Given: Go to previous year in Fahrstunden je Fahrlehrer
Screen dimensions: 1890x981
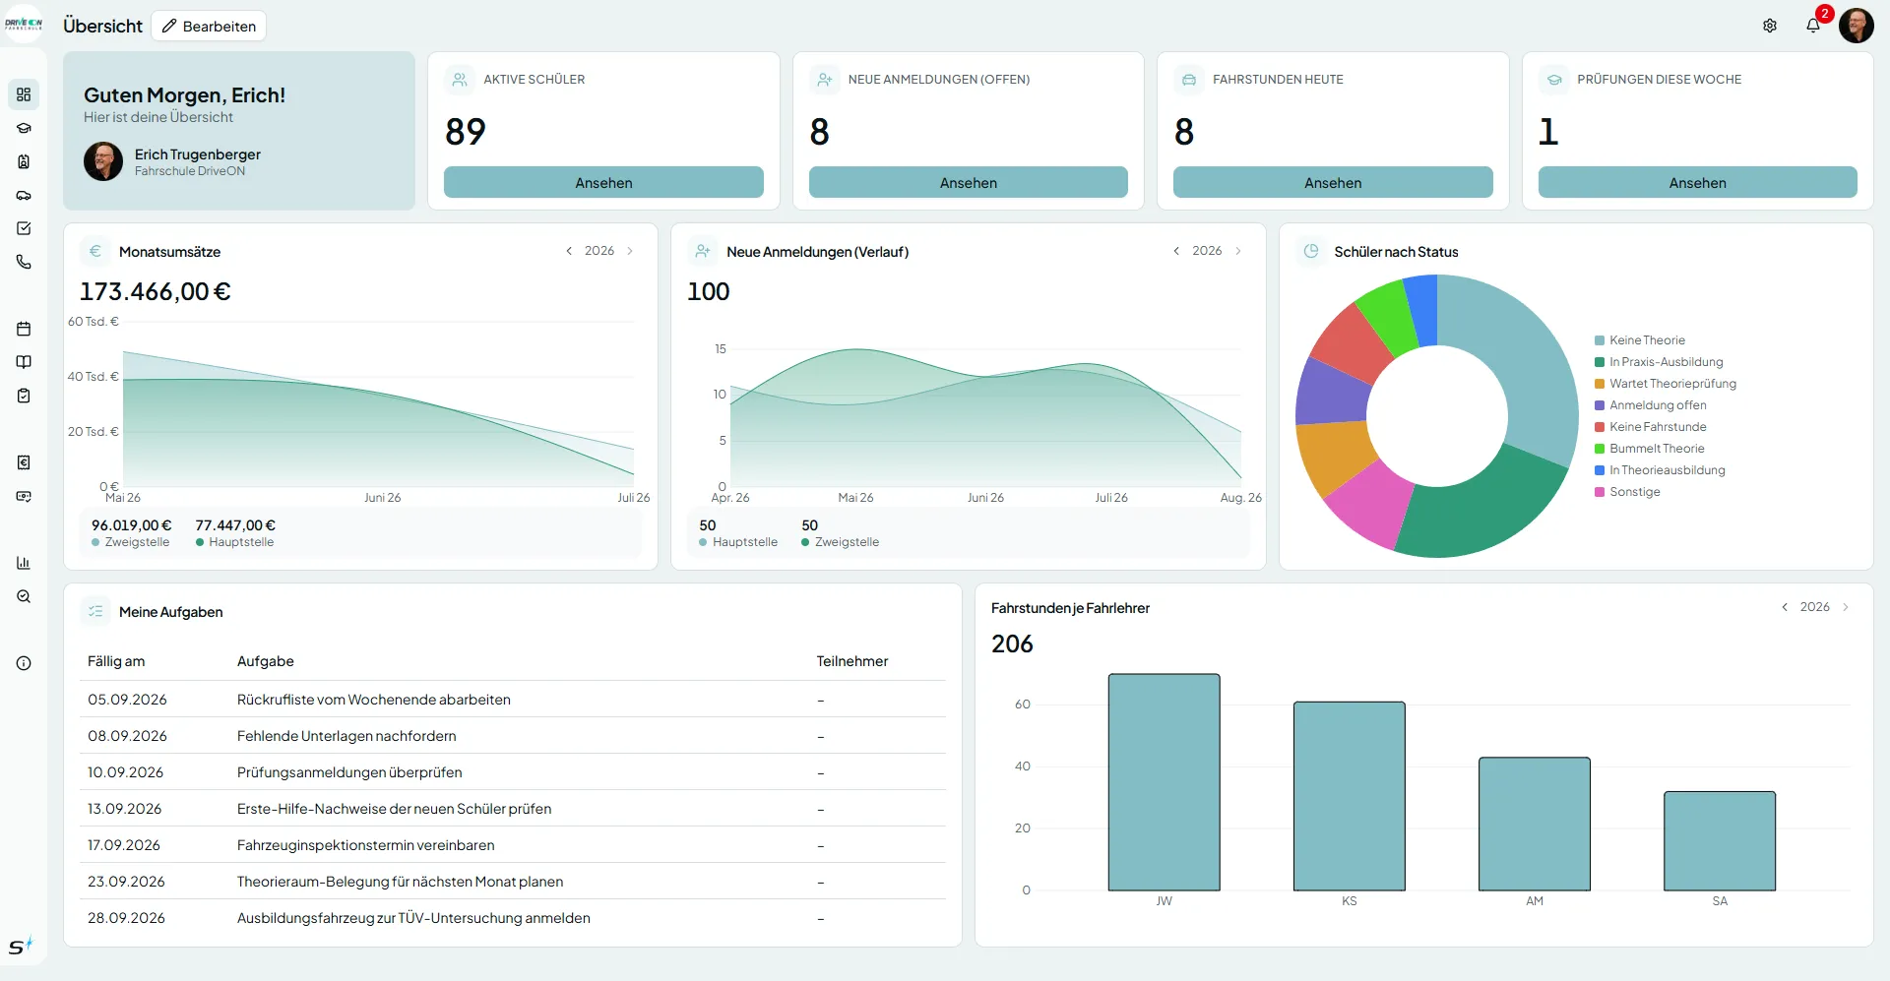Looking at the screenshot, I should pyautogui.click(x=1785, y=607).
